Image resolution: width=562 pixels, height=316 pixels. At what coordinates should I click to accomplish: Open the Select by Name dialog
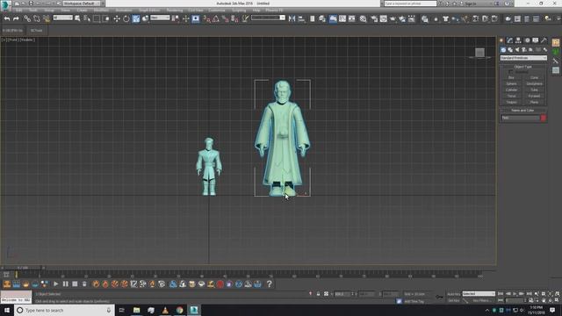click(x=87, y=18)
